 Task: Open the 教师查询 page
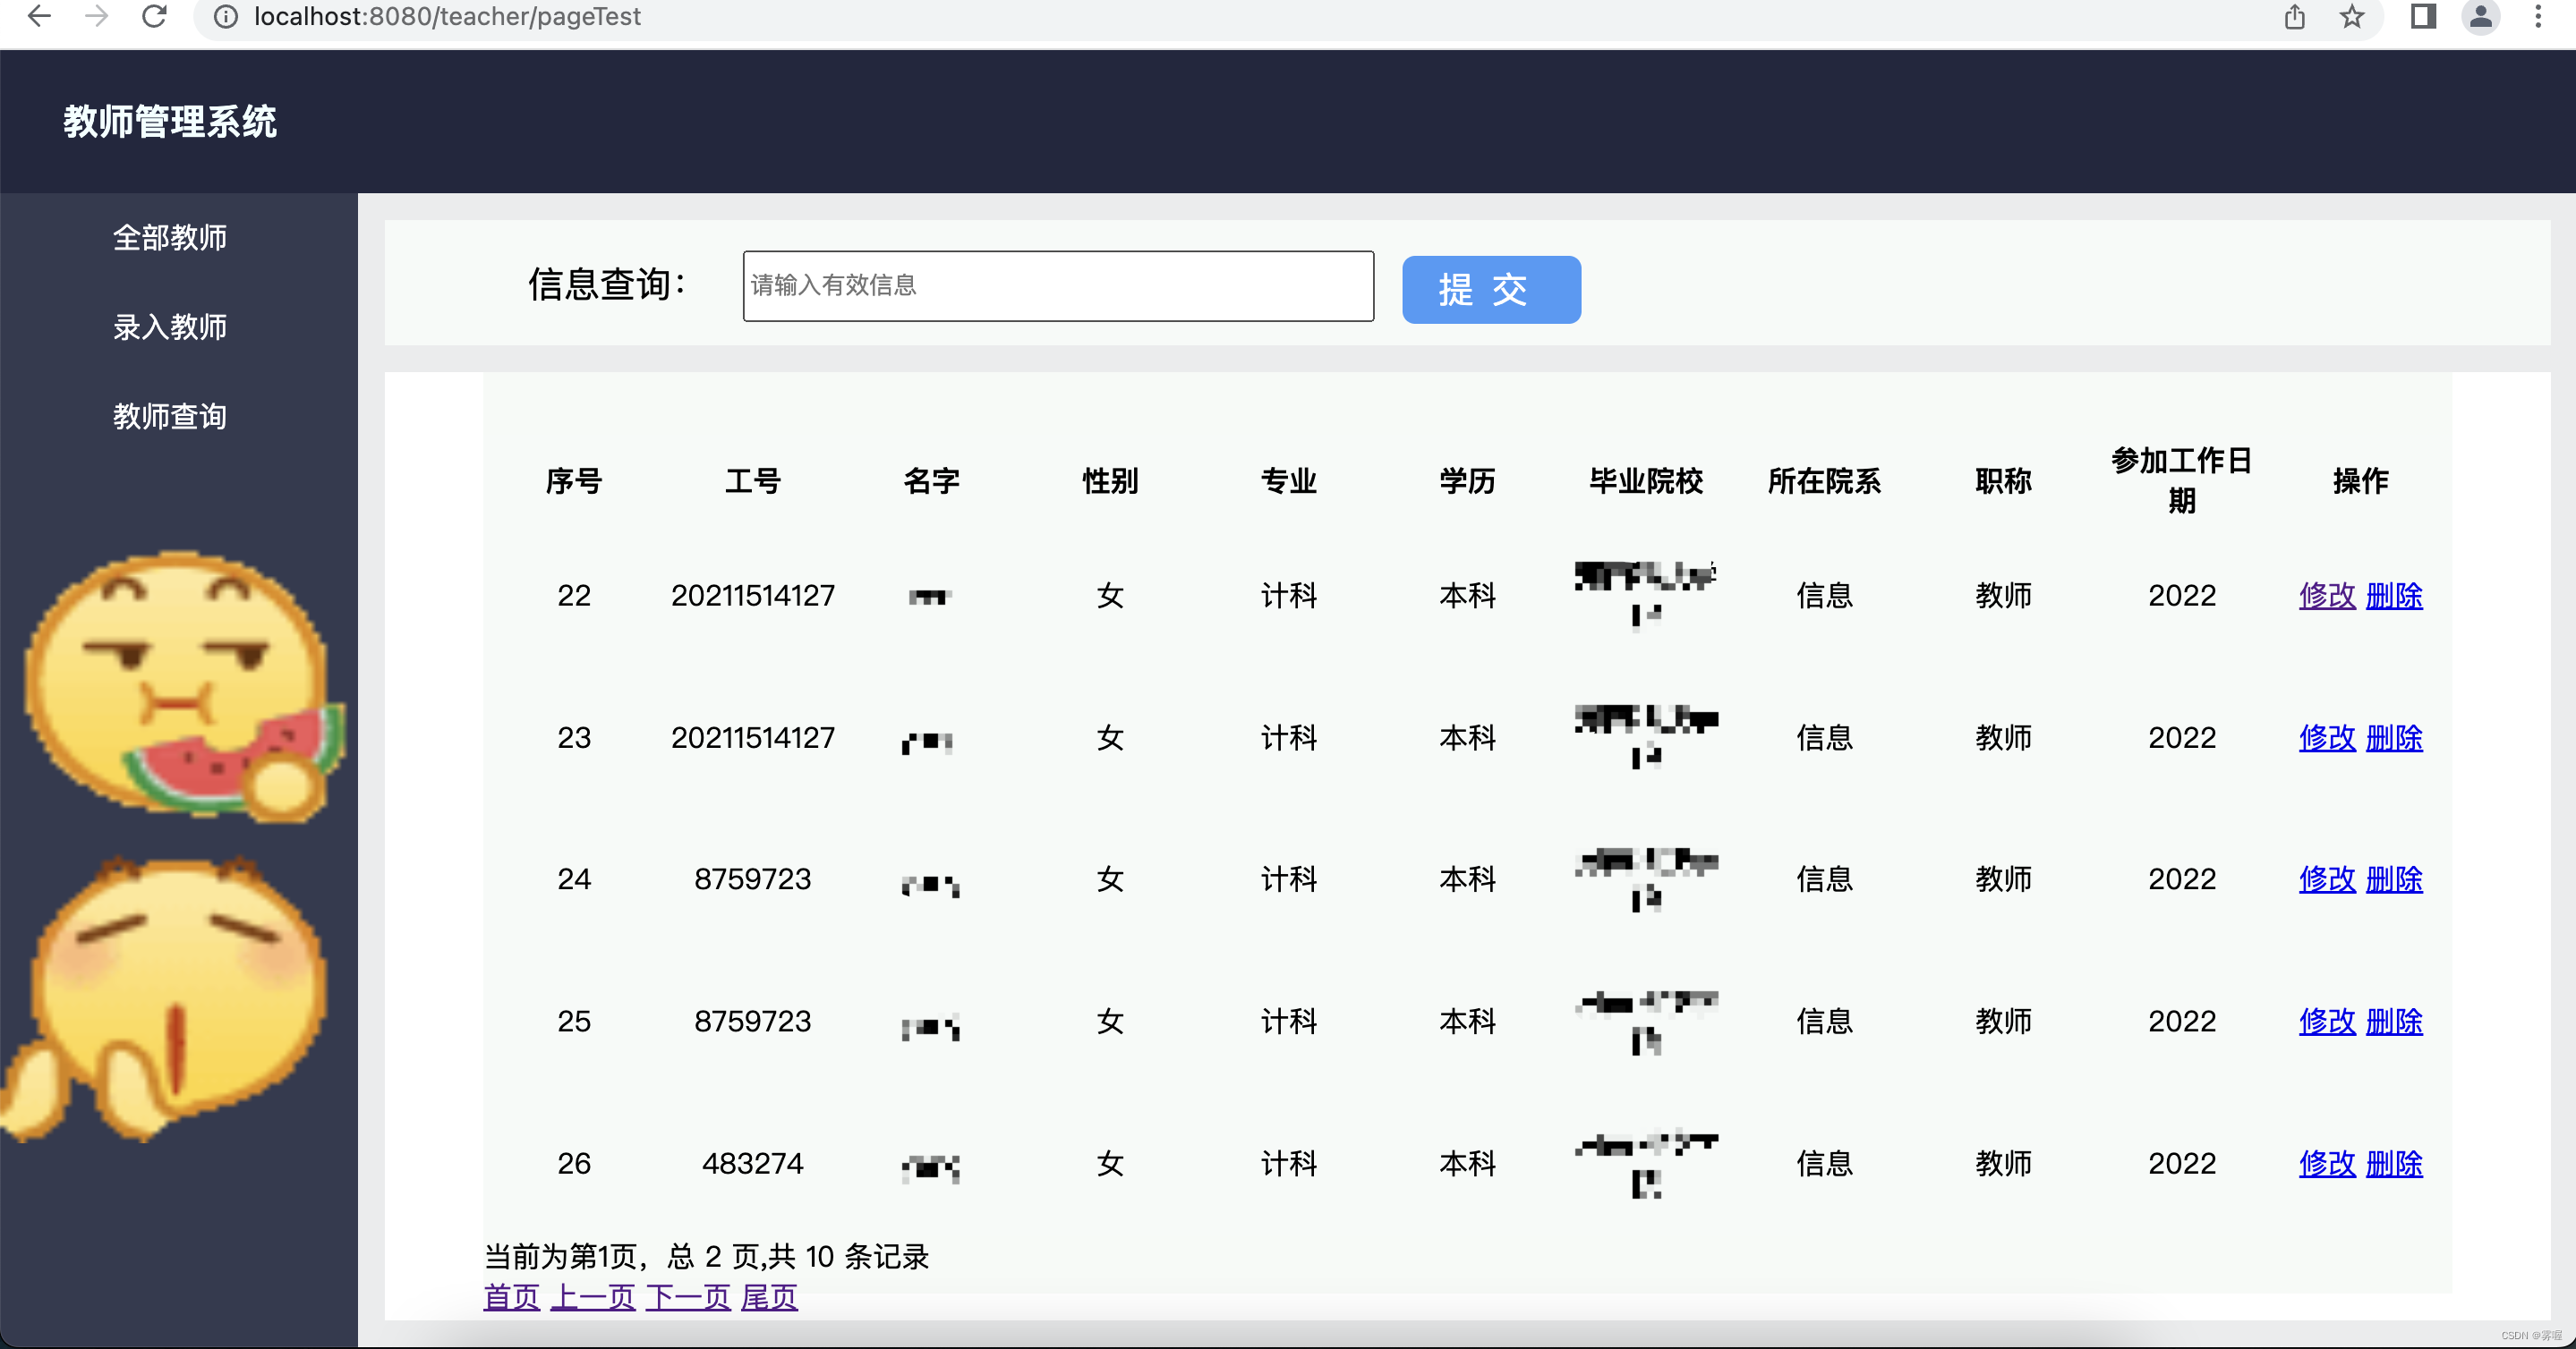(x=170, y=416)
